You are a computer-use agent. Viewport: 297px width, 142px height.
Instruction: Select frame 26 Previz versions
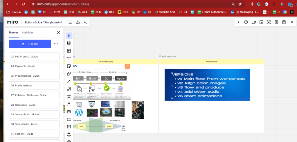point(34,85)
